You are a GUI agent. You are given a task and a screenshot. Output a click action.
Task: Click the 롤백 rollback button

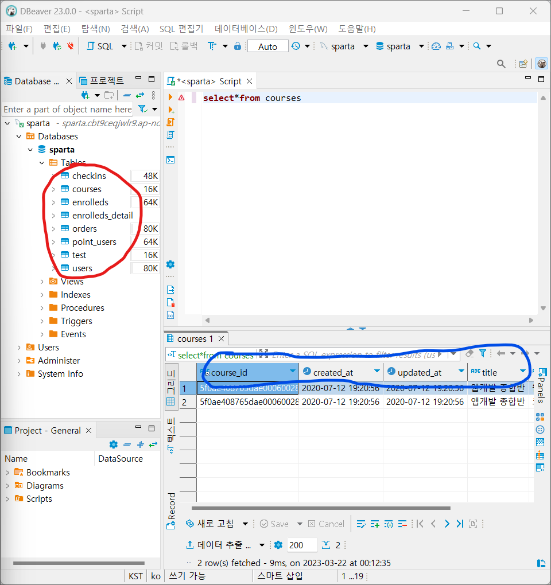183,46
